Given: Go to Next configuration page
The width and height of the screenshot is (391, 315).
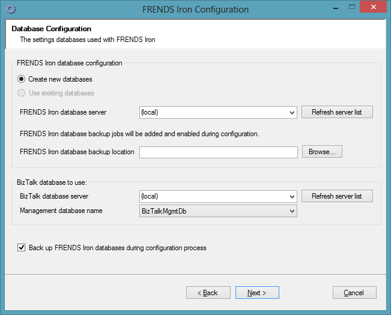Looking at the screenshot, I should tap(257, 293).
